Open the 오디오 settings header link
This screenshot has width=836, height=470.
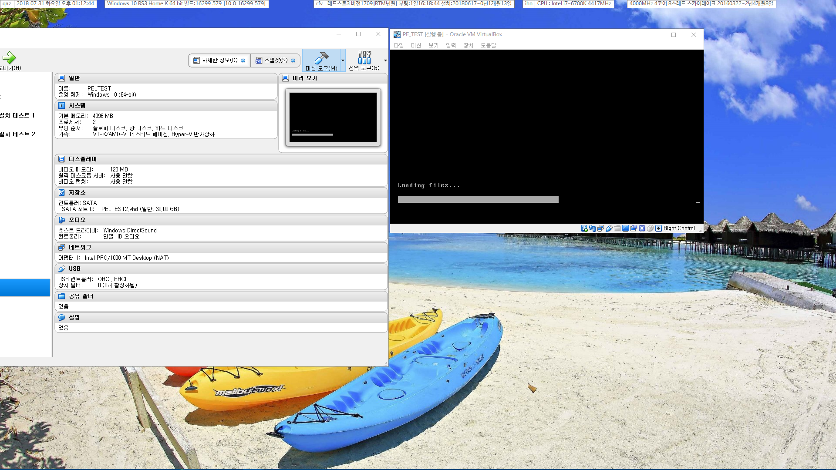click(x=77, y=220)
